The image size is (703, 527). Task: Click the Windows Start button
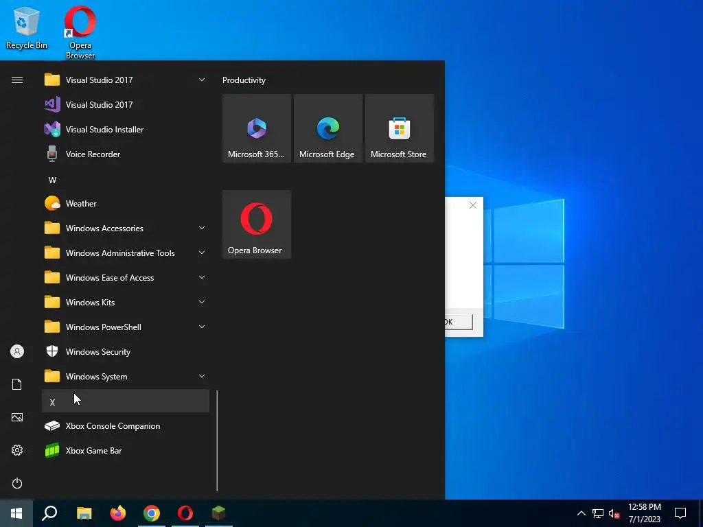click(16, 513)
